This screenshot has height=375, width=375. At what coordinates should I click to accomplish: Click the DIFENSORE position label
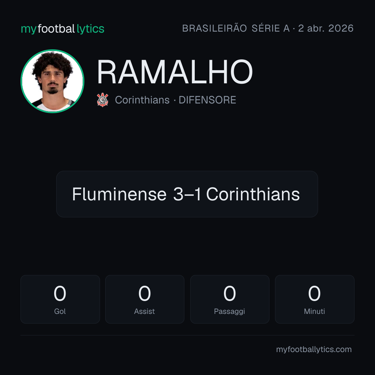pyautogui.click(x=207, y=100)
